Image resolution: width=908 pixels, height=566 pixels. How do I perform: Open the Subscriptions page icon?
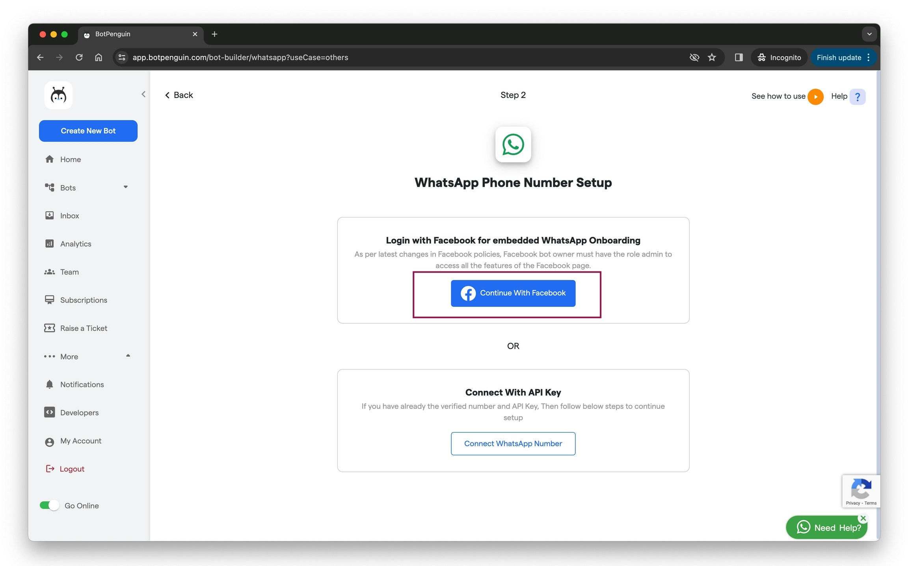[x=50, y=300]
